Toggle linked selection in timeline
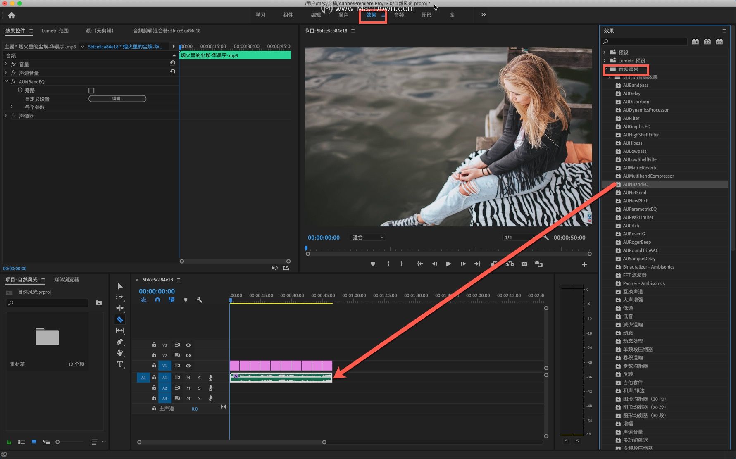Image resolution: width=736 pixels, height=459 pixels. pyautogui.click(x=171, y=300)
